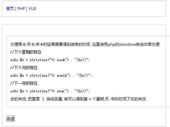The width and height of the screenshot is (170, 127).
Task: Click the intro paragraph about 办理周卡
Action: pos(85,44)
